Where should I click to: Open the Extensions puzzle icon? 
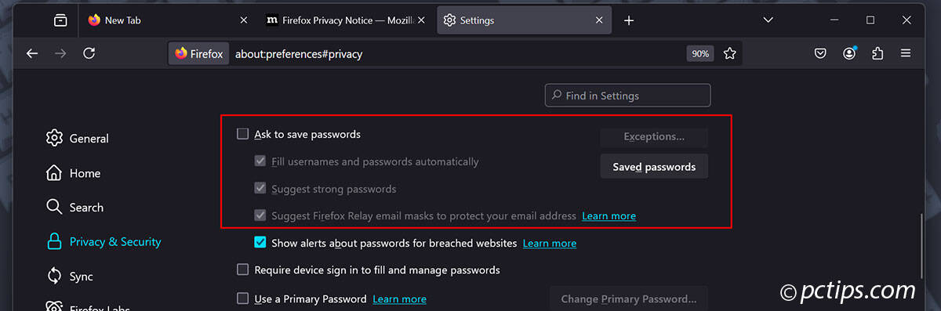[x=877, y=53]
